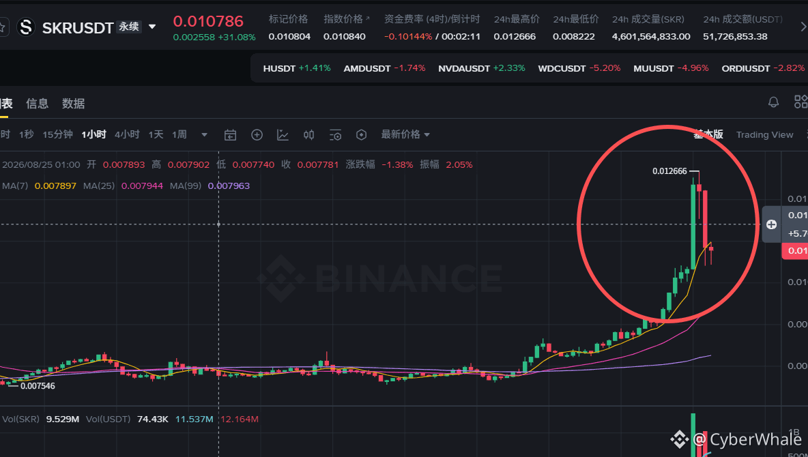Select the 4小时 interval
The width and height of the screenshot is (808, 457).
pos(127,134)
